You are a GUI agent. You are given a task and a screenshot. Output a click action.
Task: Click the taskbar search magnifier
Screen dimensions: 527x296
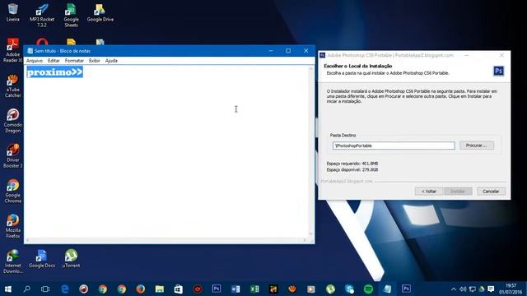click(x=26, y=289)
